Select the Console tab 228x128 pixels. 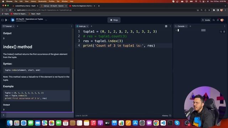click(180, 26)
